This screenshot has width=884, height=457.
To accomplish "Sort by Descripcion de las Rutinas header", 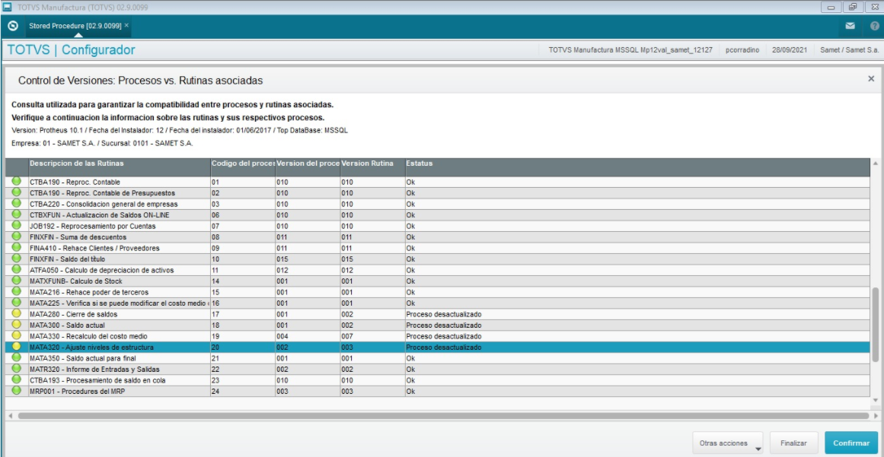I will [119, 167].
